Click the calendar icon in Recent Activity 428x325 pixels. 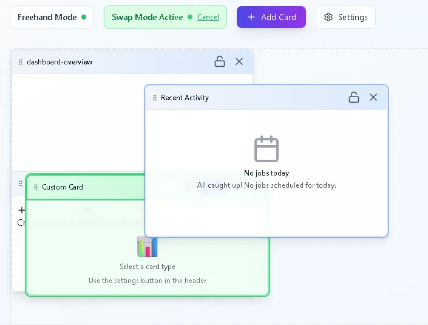point(266,149)
